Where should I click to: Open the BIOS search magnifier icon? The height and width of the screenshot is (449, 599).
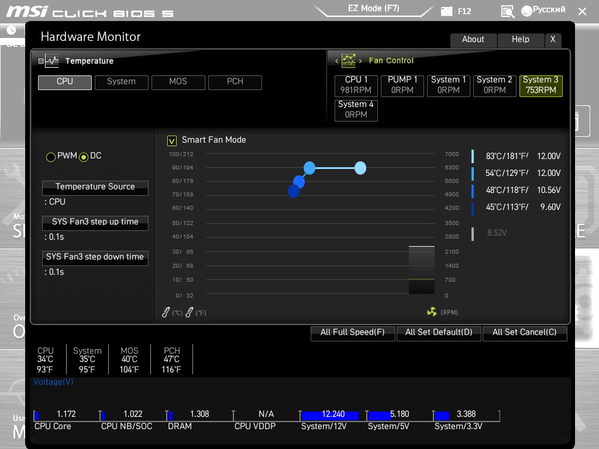(507, 12)
